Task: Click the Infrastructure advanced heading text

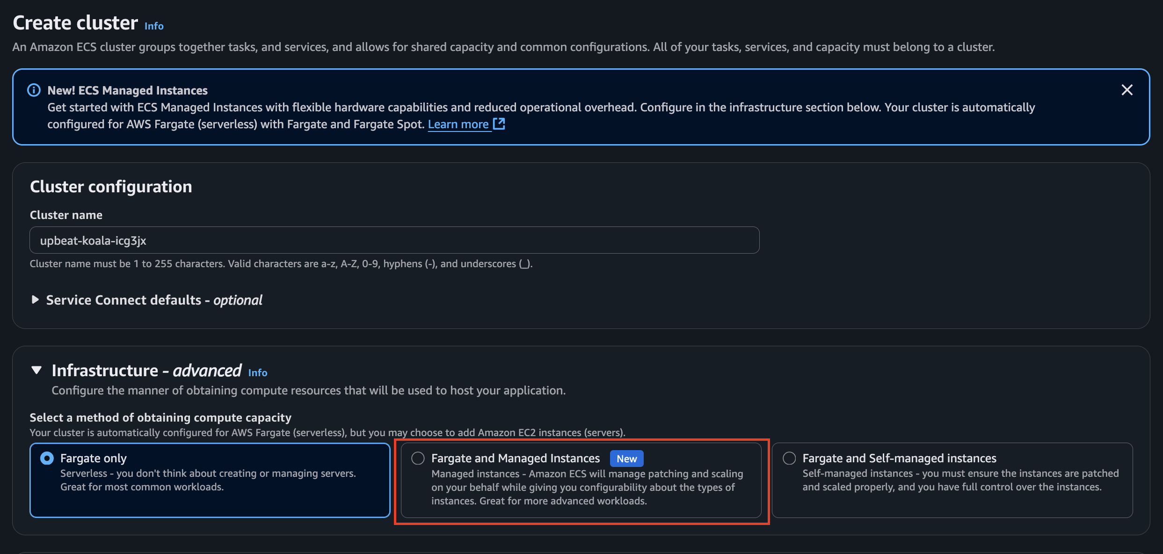Action: [x=146, y=371]
